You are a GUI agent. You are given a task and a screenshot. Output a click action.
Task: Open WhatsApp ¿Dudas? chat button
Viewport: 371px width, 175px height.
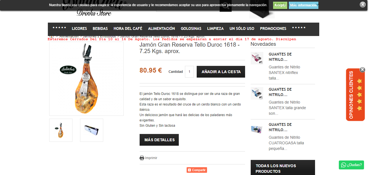pos(351,165)
